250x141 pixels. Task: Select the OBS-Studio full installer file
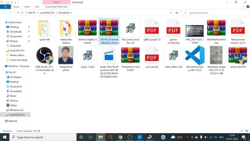click(x=45, y=60)
